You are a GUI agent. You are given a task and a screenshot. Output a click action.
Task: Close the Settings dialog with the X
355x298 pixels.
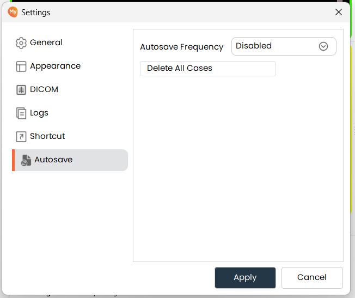(x=339, y=12)
